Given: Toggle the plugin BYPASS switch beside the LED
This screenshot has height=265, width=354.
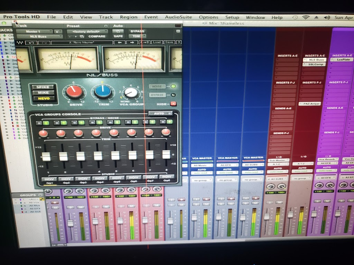Looking at the screenshot, I should pyautogui.click(x=157, y=95).
